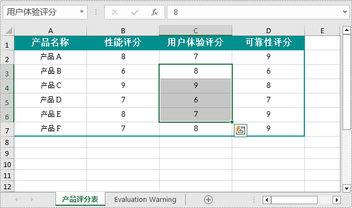Click the vertical scrollbar down arrow
Image resolution: width=352 pixels, height=208 pixels.
pyautogui.click(x=346, y=188)
